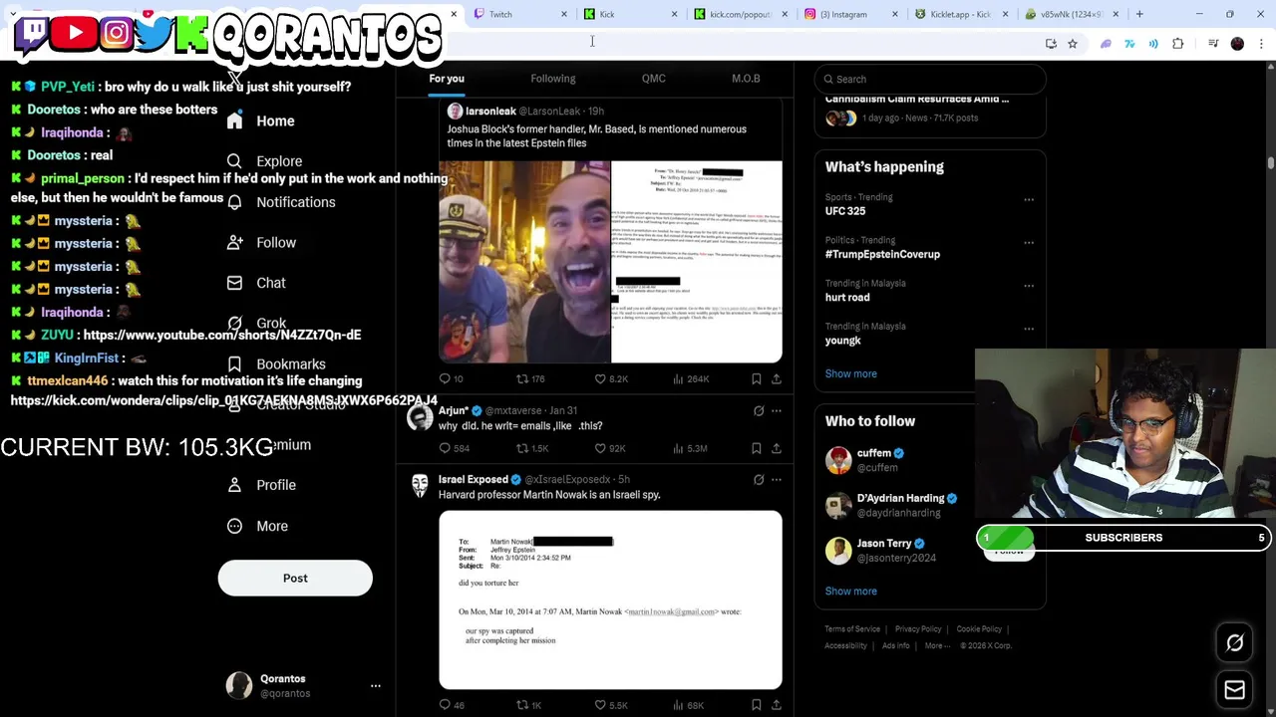The height and width of the screenshot is (717, 1276).
Task: View analytics of larsonleak post 264K
Action: tap(691, 378)
